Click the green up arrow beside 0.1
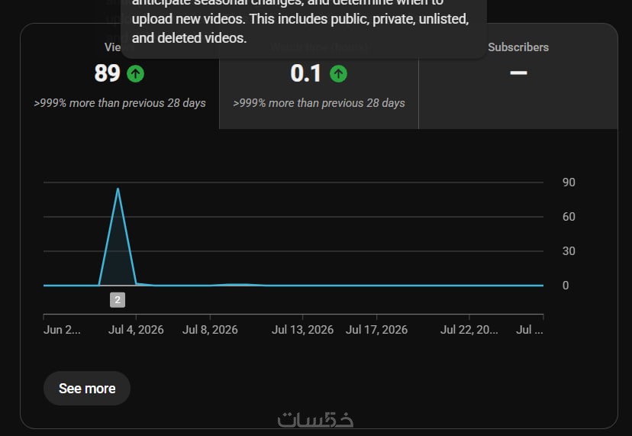The image size is (632, 436). click(339, 74)
